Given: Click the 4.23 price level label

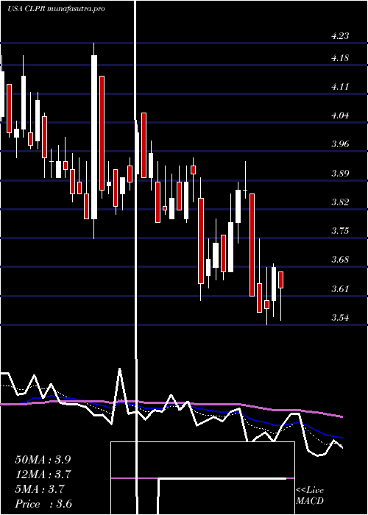Looking at the screenshot, I should pyautogui.click(x=340, y=36).
